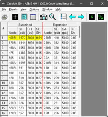Open the Results menu
Image resolution: width=108 pixels, height=117 pixels.
click(13, 10)
